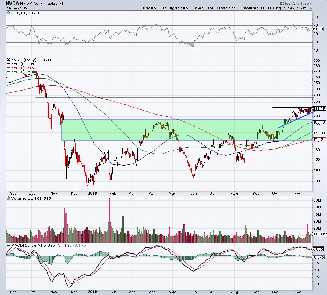The image size is (327, 295).
Task: Click the MA(100) 179.00 legend text
Action: click(x=23, y=72)
